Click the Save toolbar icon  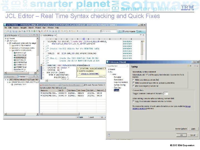click(x=11, y=31)
